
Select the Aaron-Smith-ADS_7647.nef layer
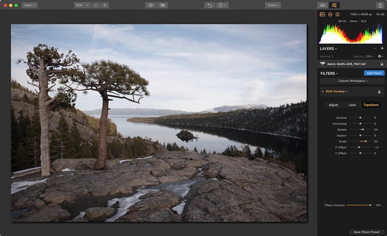(352, 64)
